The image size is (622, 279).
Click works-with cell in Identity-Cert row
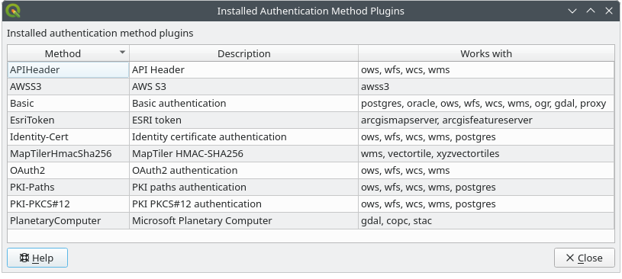pyautogui.click(x=486, y=136)
